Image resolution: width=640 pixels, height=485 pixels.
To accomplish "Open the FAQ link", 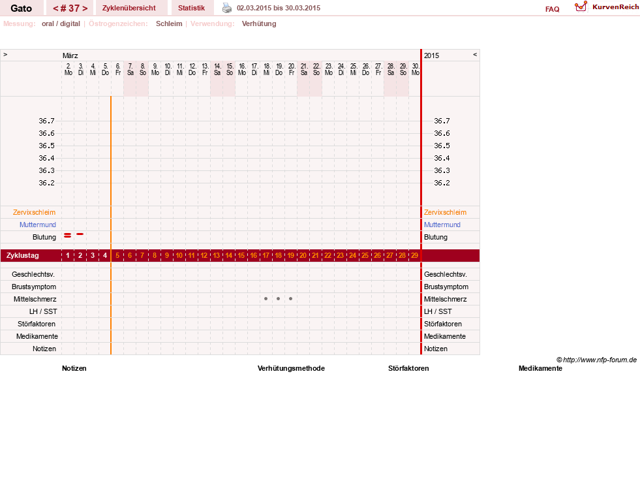I will click(552, 9).
